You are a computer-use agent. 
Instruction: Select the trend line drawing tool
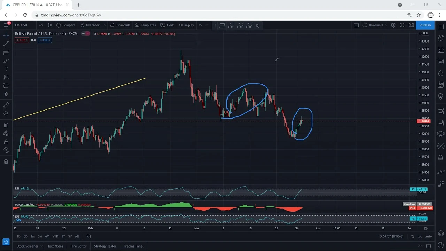(6, 44)
